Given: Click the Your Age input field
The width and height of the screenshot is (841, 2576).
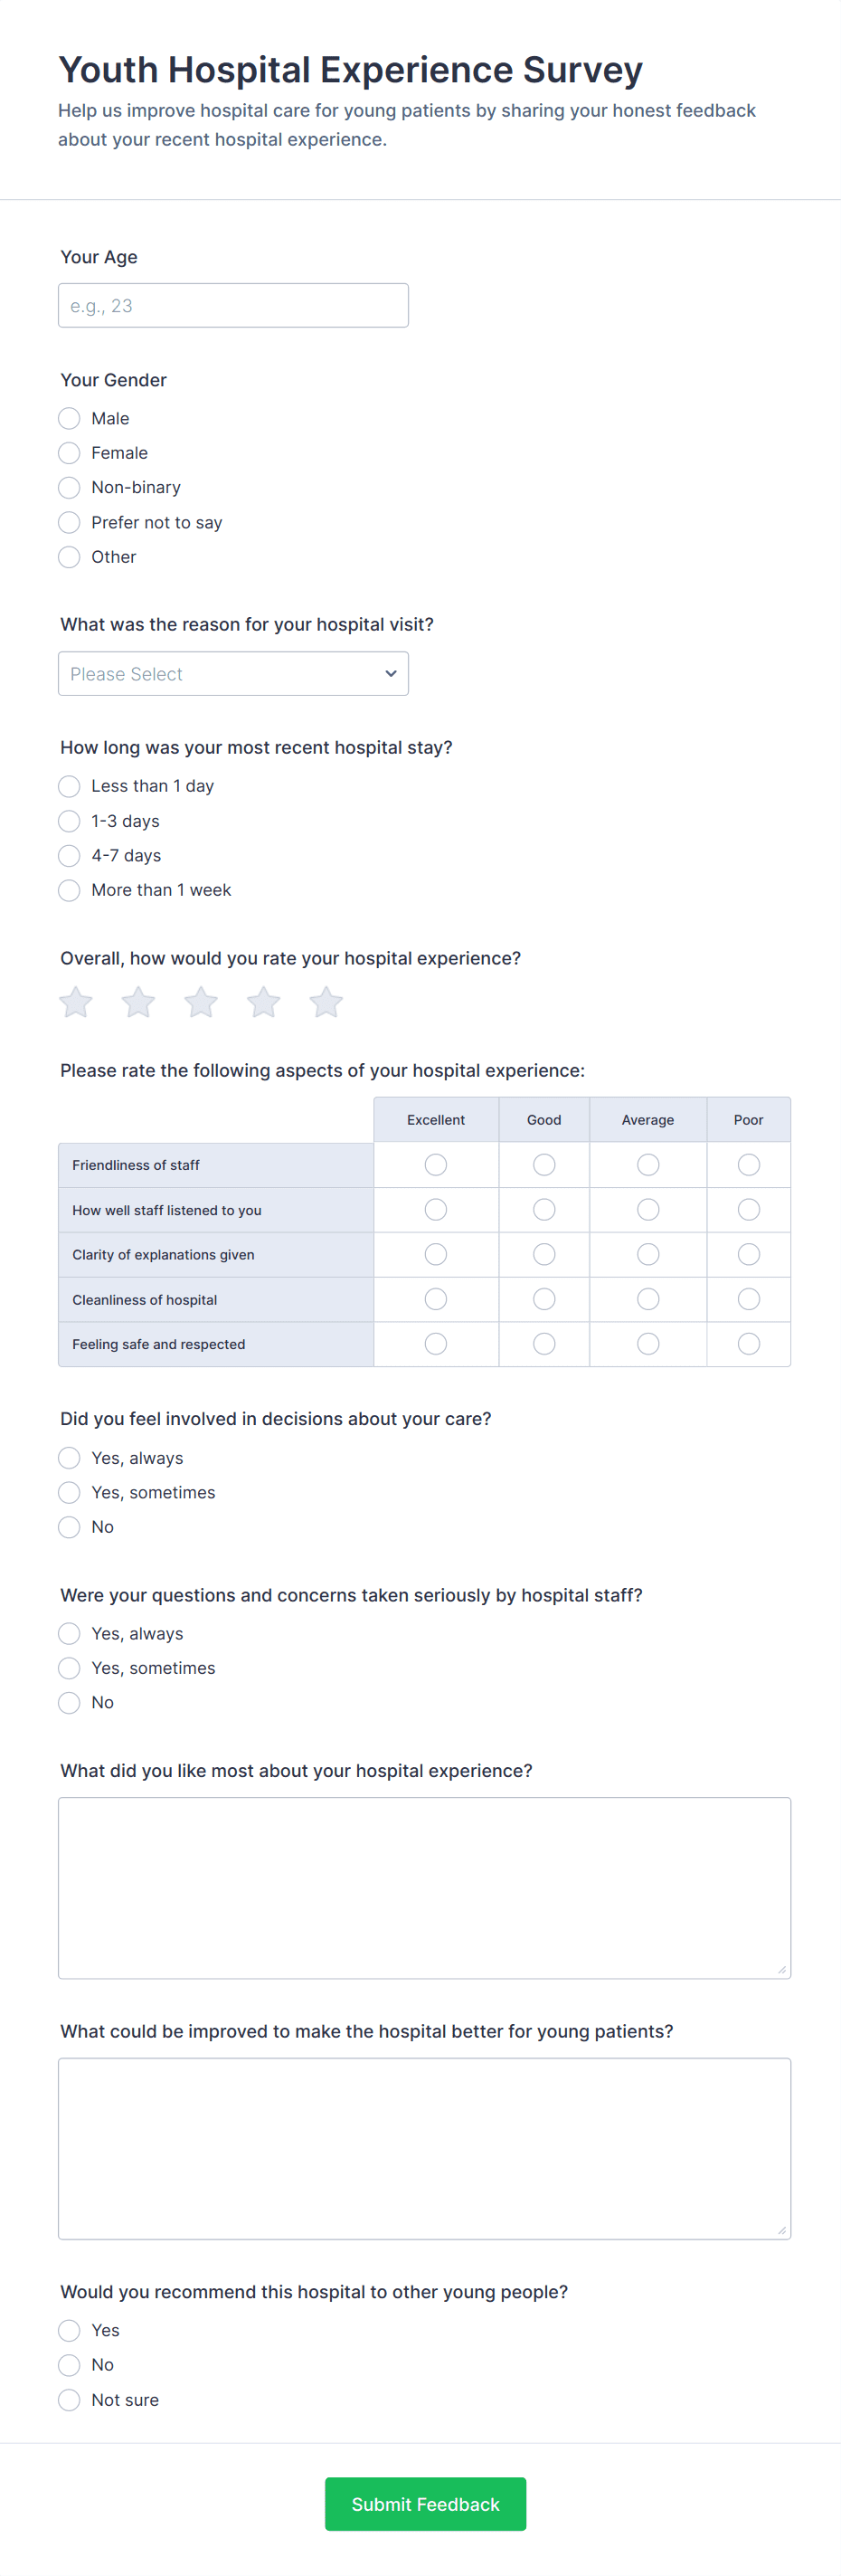Looking at the screenshot, I should (x=233, y=306).
